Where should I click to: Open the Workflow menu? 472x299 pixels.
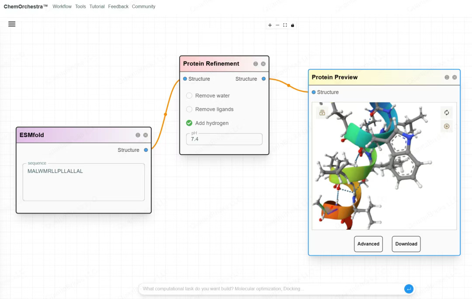click(x=62, y=6)
